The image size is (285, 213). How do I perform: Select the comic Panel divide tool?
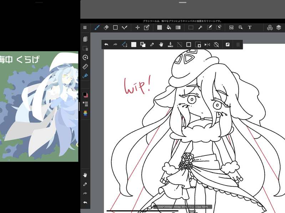(x=231, y=27)
